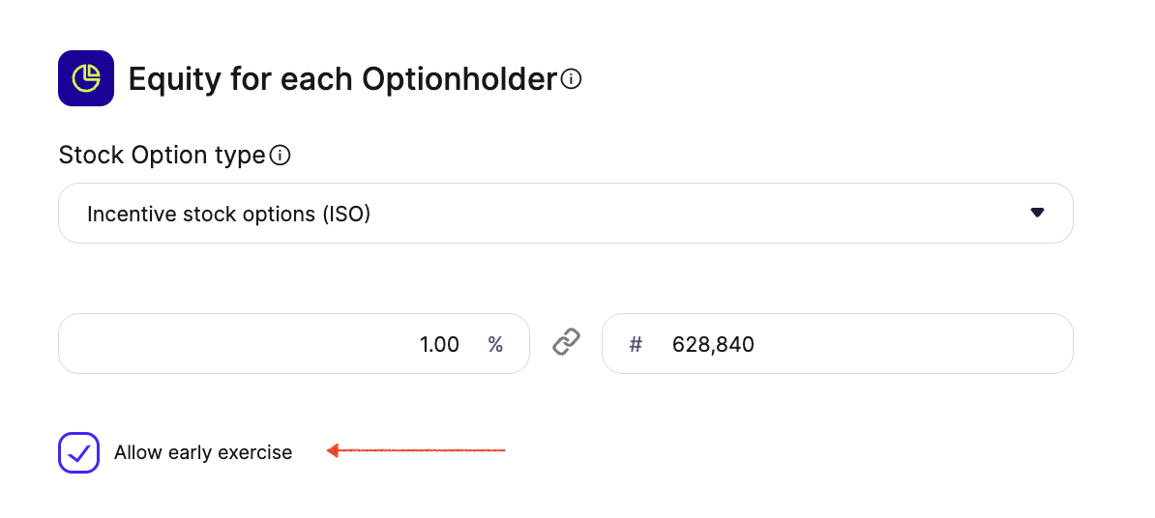
Task: Expand dropdown using the black caret arrow
Action: [1037, 213]
